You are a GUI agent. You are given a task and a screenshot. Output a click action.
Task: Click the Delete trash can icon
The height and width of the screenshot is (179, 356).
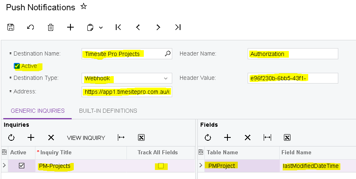(51, 27)
